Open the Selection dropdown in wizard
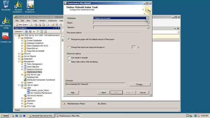210x118 pixels. (x=148, y=27)
